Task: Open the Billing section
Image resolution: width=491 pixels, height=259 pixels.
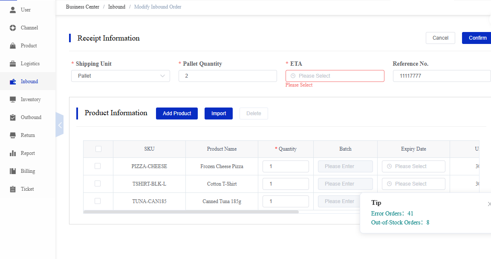Action: (x=28, y=171)
